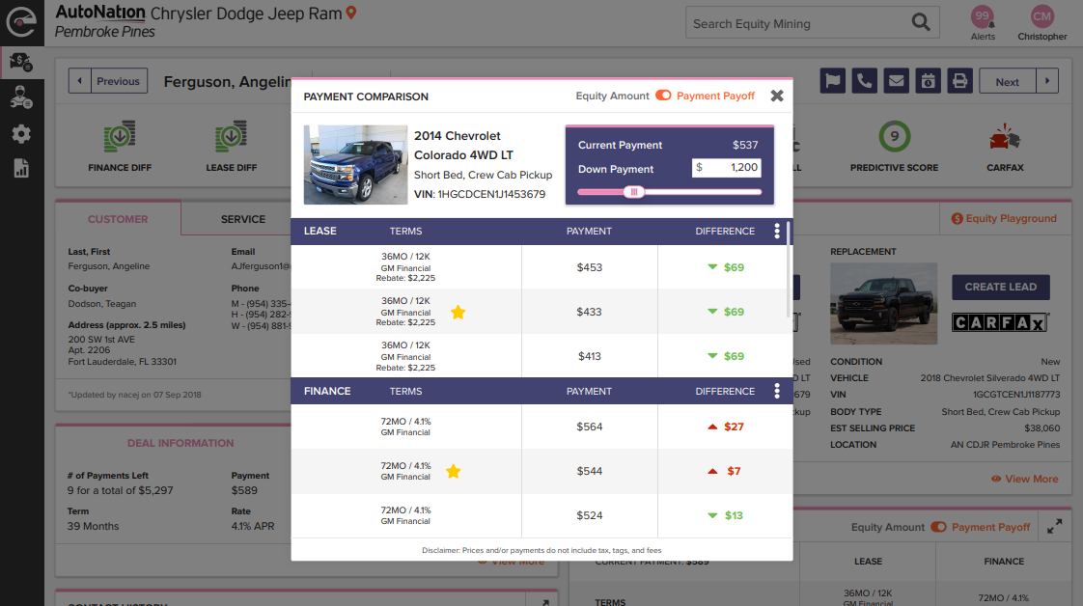
Task: Open the email envelope icon
Action: tap(897, 81)
